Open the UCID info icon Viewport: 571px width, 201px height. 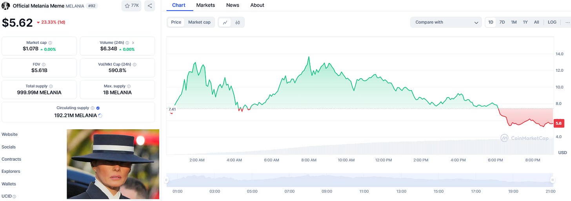(14, 196)
